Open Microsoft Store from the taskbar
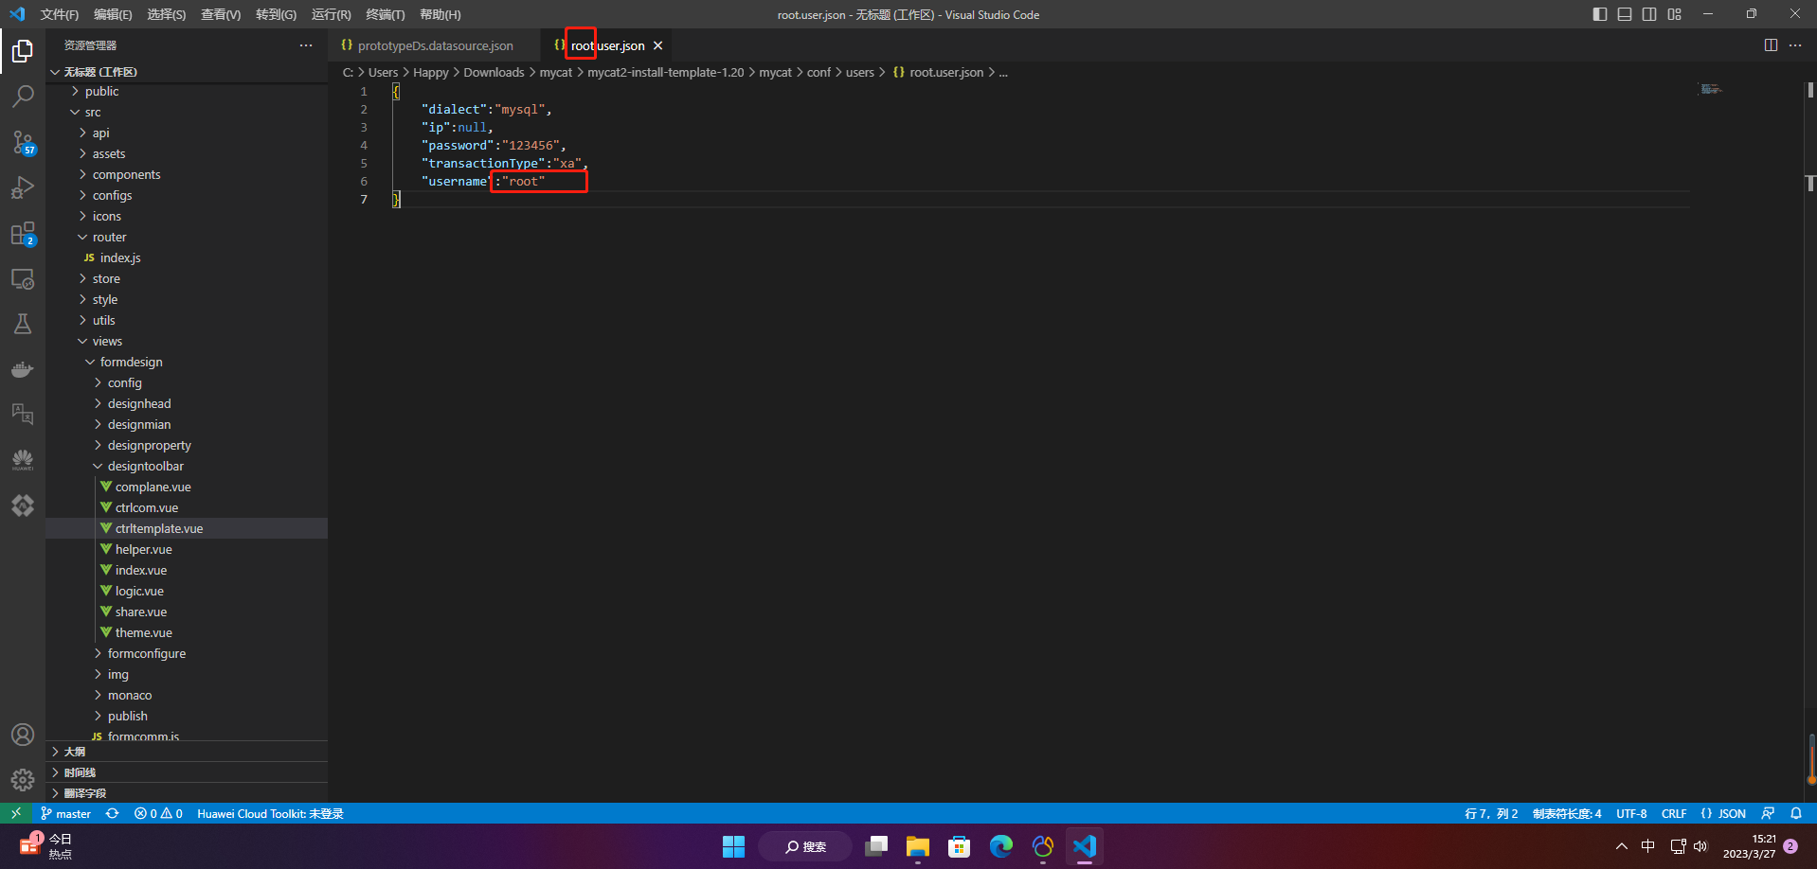 pyautogui.click(x=959, y=846)
